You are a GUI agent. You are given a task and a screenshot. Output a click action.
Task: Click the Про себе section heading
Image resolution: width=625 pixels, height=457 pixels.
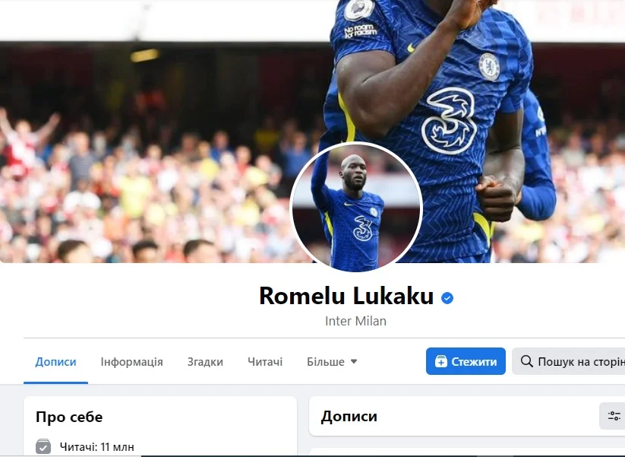point(69,417)
